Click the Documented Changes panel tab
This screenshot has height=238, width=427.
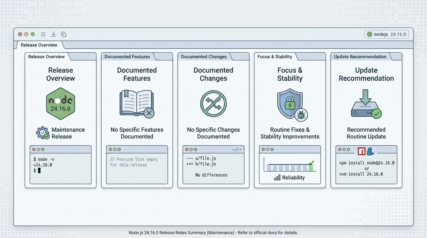[x=204, y=57]
